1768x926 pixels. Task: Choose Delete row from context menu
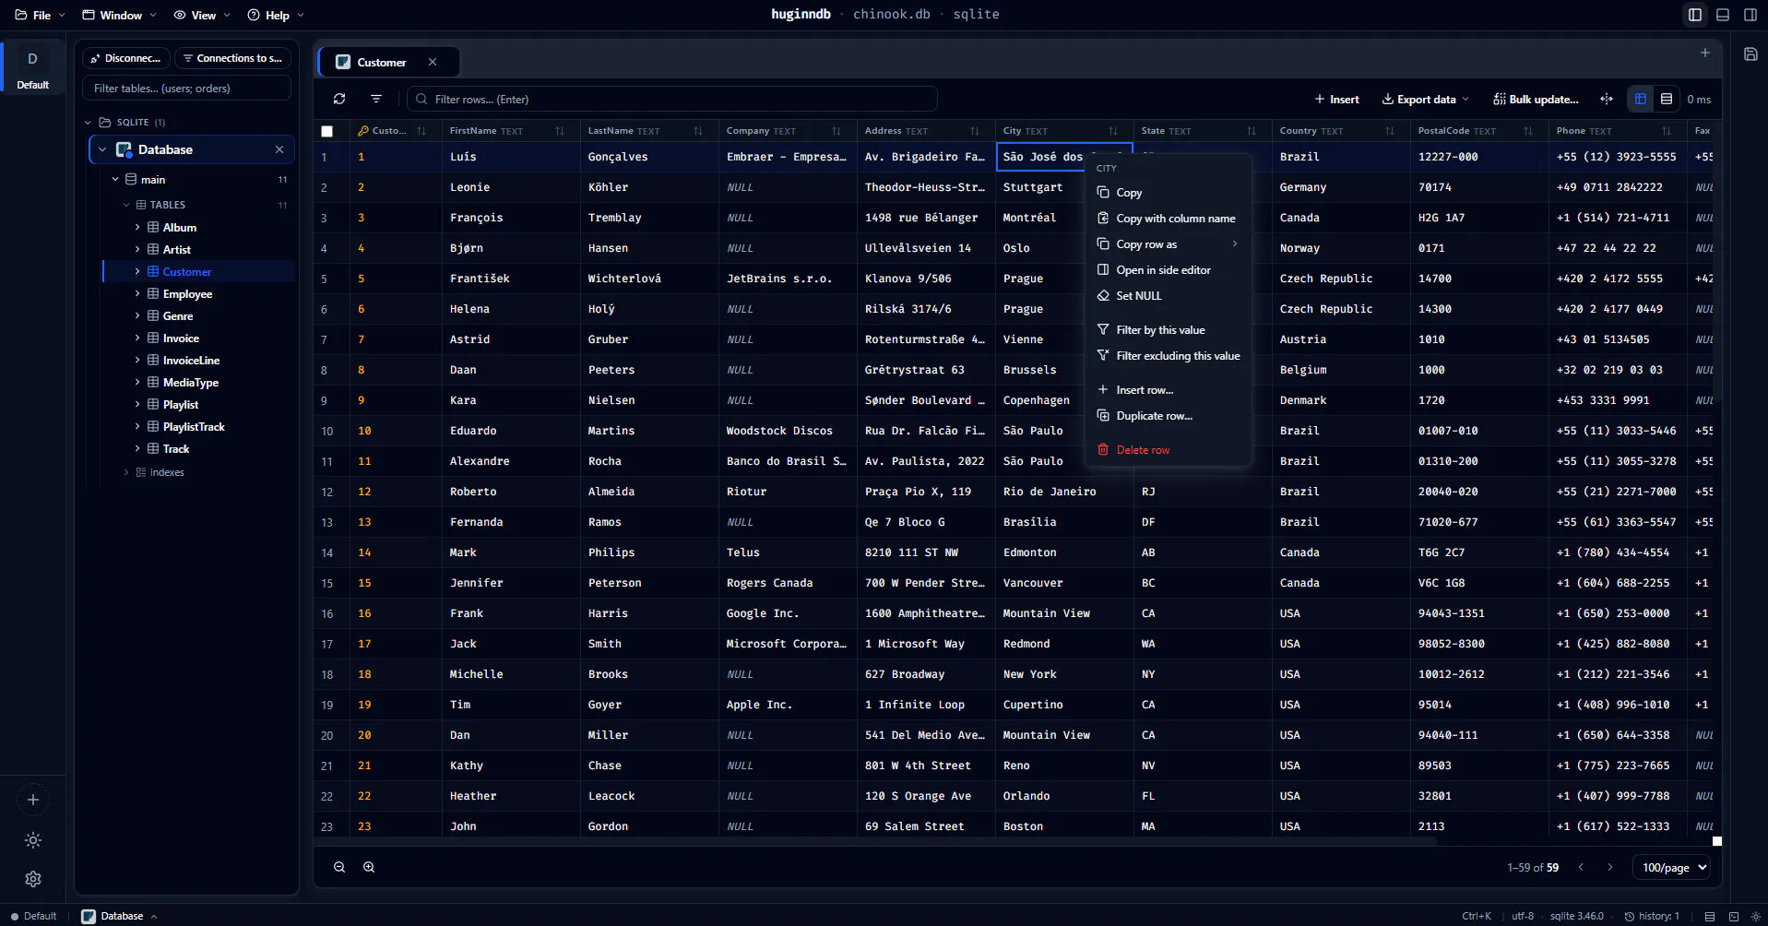click(x=1169, y=450)
